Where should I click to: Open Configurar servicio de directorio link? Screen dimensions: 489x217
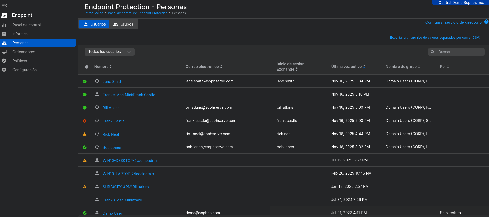coord(453,22)
